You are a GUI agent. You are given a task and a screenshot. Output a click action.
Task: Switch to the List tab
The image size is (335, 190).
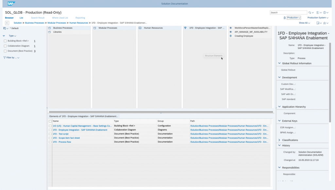coord(21,18)
